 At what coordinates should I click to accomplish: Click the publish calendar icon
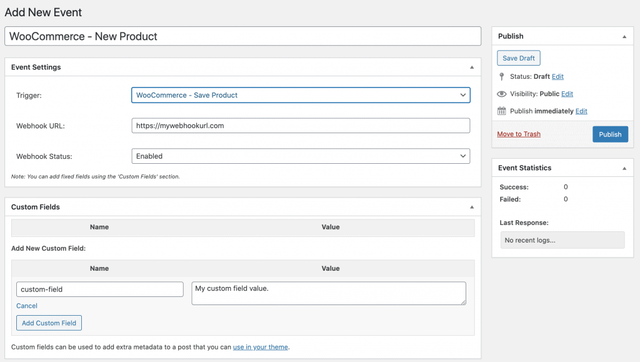tap(502, 111)
